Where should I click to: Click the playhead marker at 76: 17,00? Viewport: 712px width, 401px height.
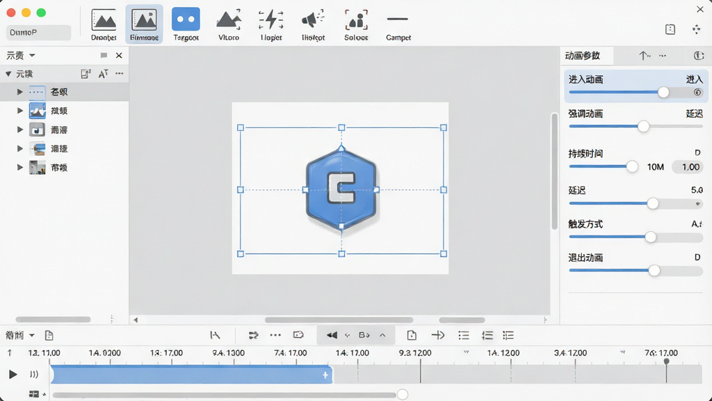666,361
